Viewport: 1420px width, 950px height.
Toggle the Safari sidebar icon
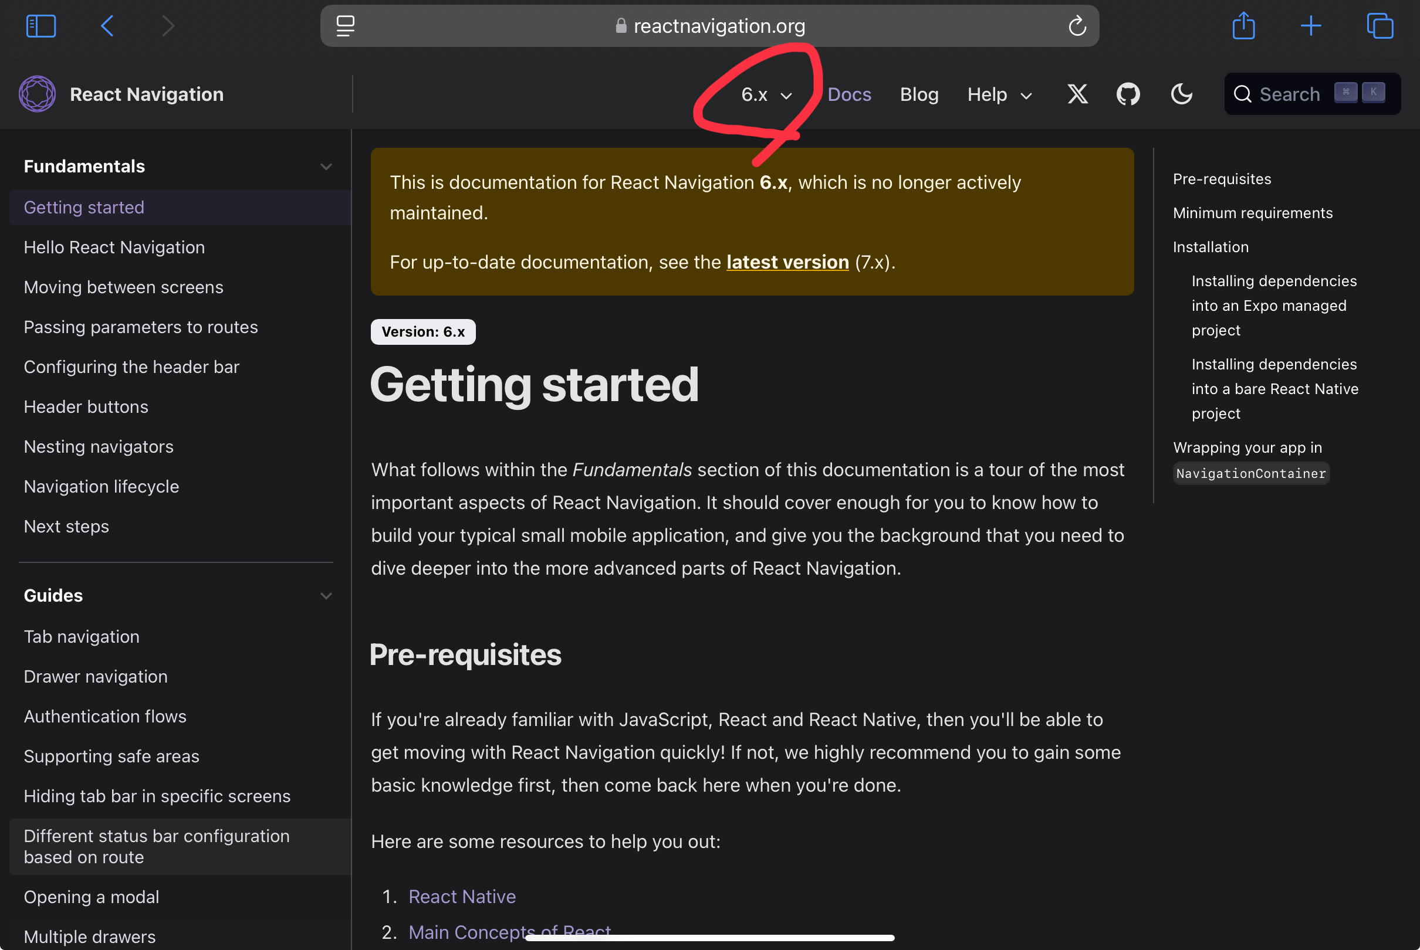click(41, 26)
